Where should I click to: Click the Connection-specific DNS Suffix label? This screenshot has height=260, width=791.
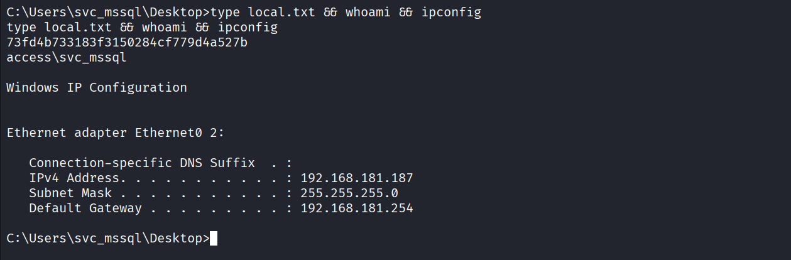142,163
